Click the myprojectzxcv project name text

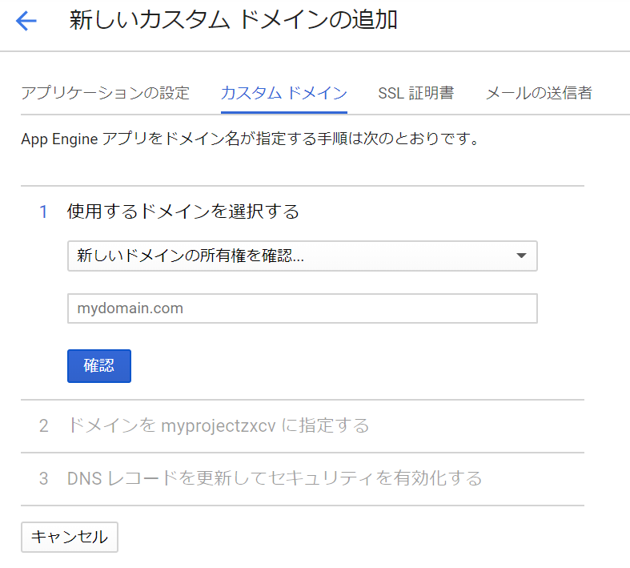(219, 425)
